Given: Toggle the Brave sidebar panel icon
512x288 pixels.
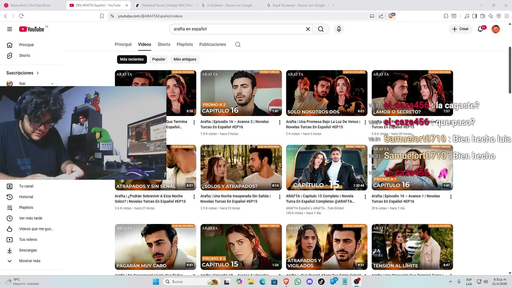Looking at the screenshot, I should click(474, 16).
